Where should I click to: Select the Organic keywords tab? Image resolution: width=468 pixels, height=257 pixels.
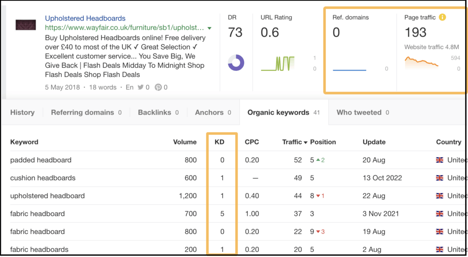pos(283,112)
